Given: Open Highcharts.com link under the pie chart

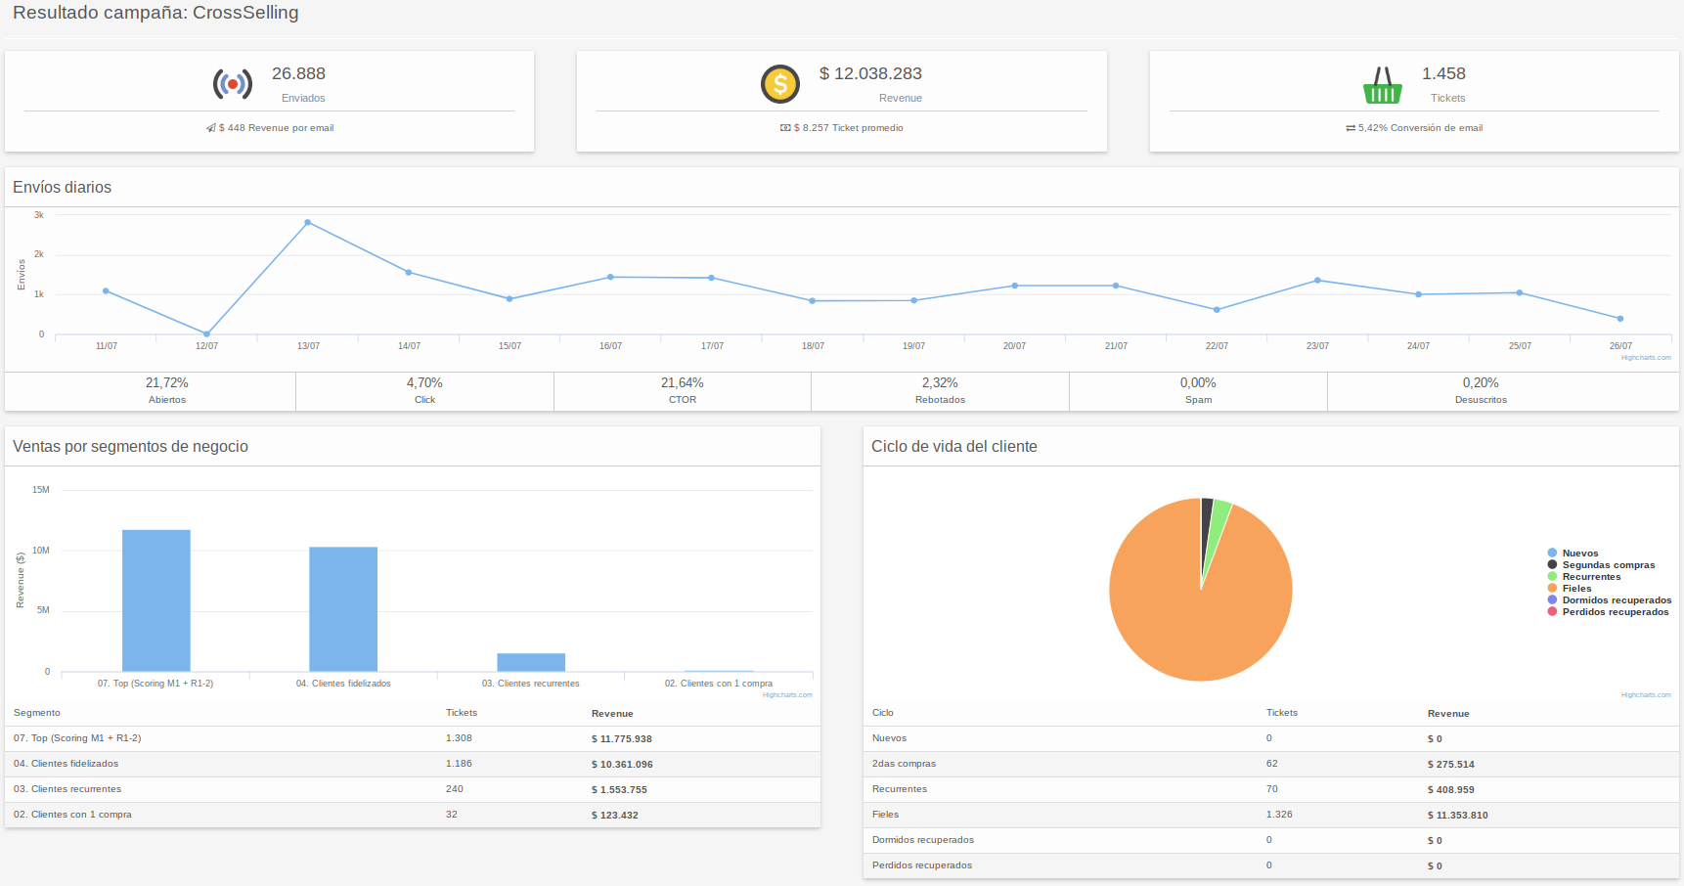Looking at the screenshot, I should coord(1646,695).
